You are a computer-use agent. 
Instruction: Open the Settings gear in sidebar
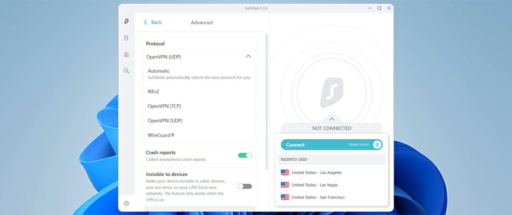click(126, 203)
